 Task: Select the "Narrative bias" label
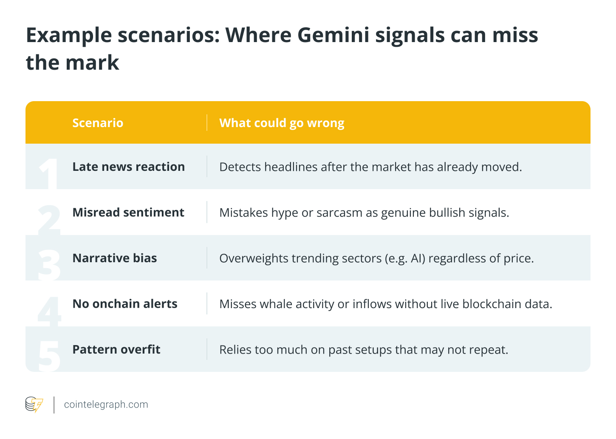click(x=115, y=258)
